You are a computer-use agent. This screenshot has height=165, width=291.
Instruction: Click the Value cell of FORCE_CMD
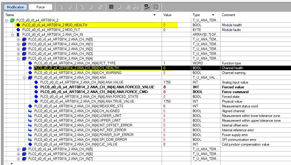pyautogui.click(x=176, y=92)
